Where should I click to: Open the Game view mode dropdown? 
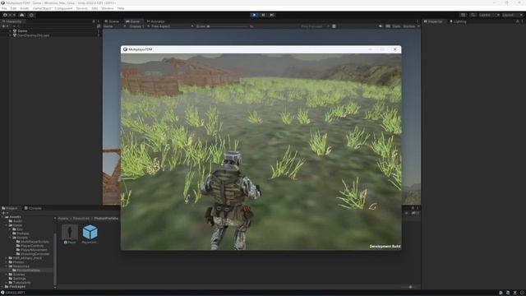pos(114,26)
